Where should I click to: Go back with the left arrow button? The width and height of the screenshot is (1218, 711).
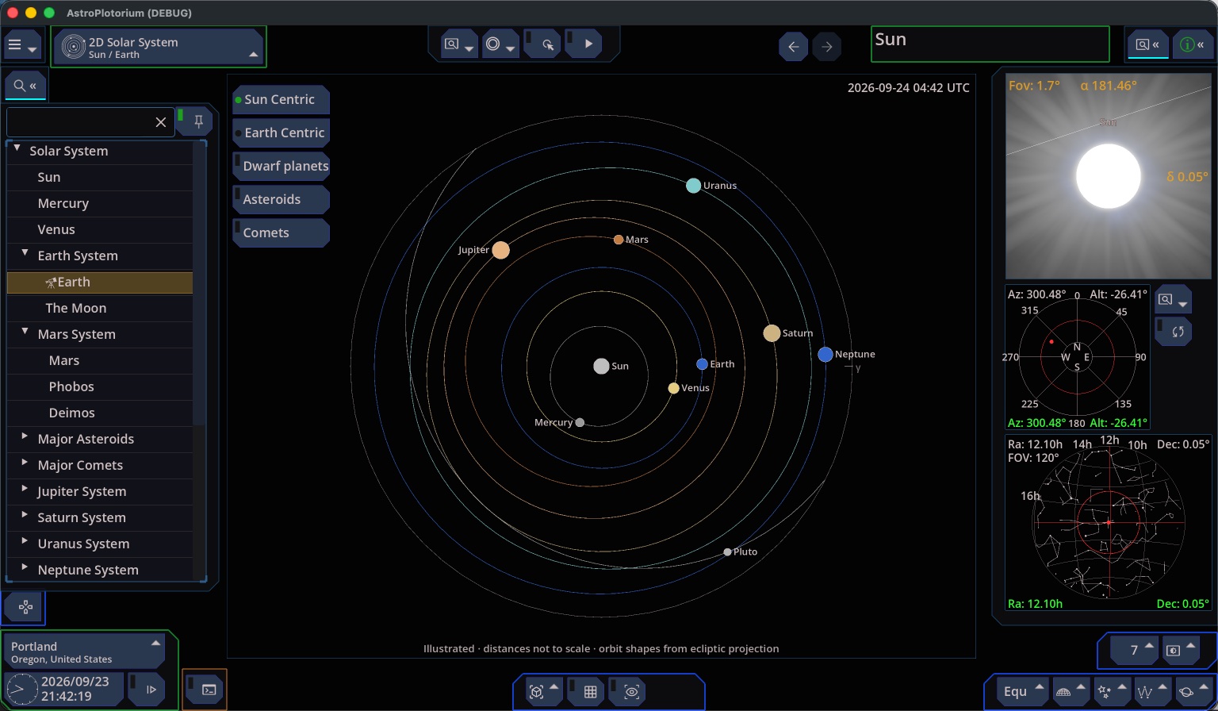[794, 47]
